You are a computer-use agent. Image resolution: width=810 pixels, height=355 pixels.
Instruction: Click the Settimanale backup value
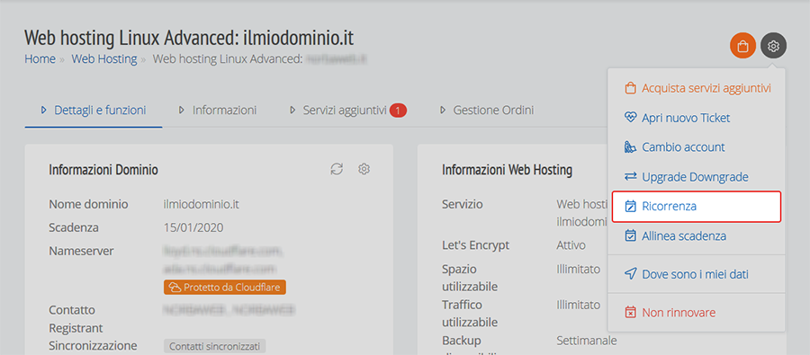pyautogui.click(x=586, y=341)
